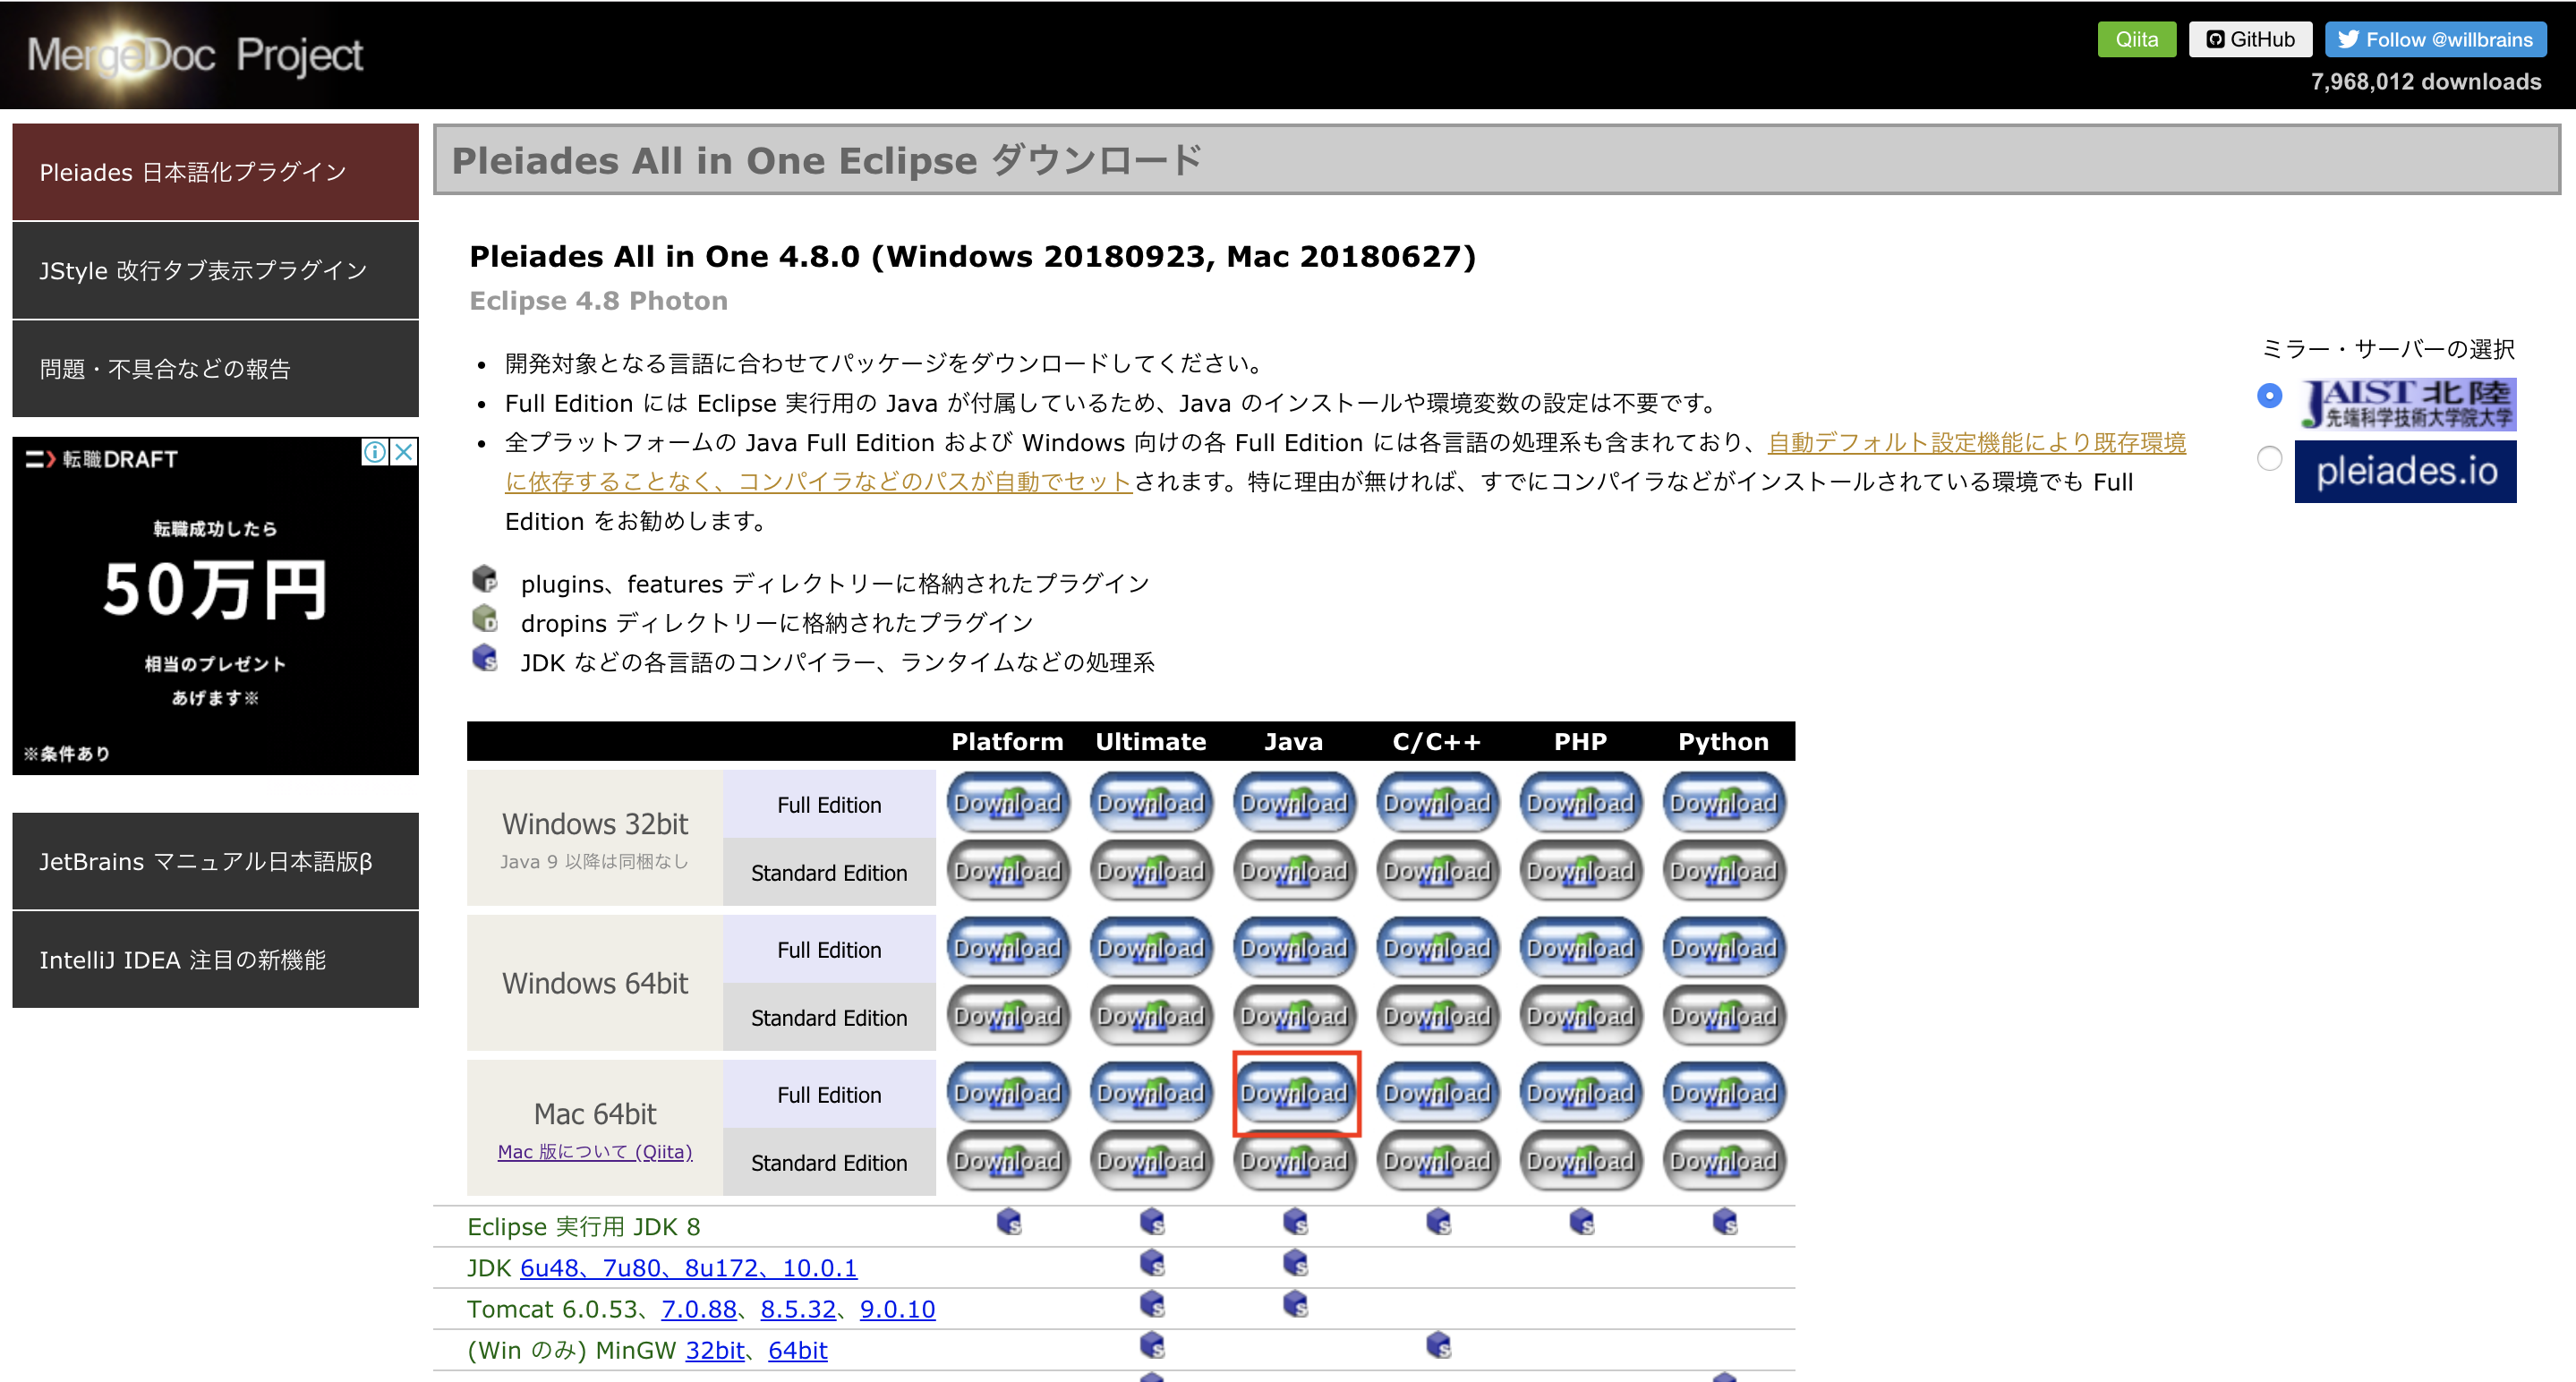Download Mac 64bit Standard Edition PHP package
Image resolution: width=2576 pixels, height=1382 pixels.
[x=1580, y=1161]
